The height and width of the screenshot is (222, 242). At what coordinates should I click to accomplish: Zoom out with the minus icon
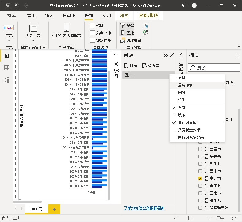tap(175, 218)
